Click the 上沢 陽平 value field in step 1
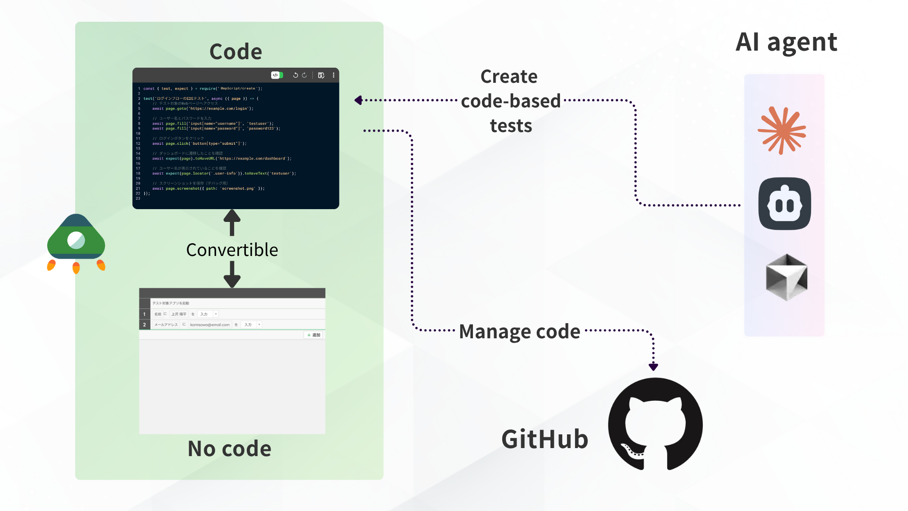The width and height of the screenshot is (908, 511). (179, 314)
